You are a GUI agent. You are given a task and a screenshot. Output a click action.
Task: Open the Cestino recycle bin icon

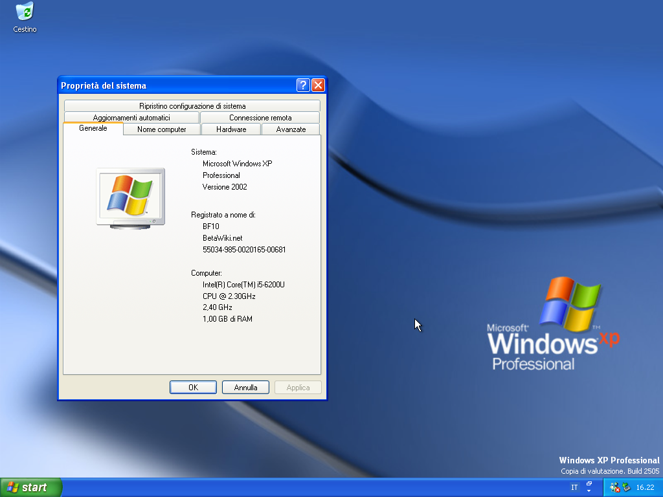[25, 13]
